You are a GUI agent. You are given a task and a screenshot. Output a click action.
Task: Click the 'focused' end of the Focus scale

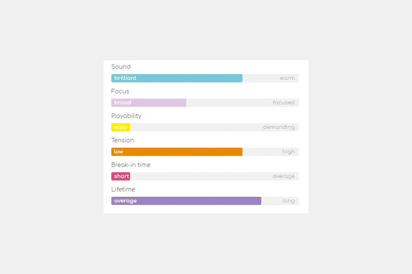[284, 103]
